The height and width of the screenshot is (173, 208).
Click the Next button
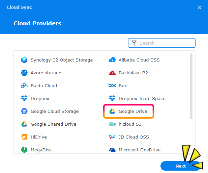tap(181, 166)
